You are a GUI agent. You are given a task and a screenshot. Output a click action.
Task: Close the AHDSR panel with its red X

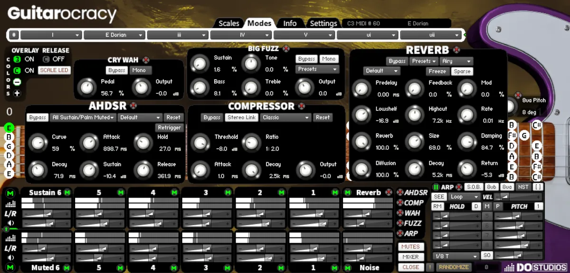pyautogui.click(x=133, y=106)
